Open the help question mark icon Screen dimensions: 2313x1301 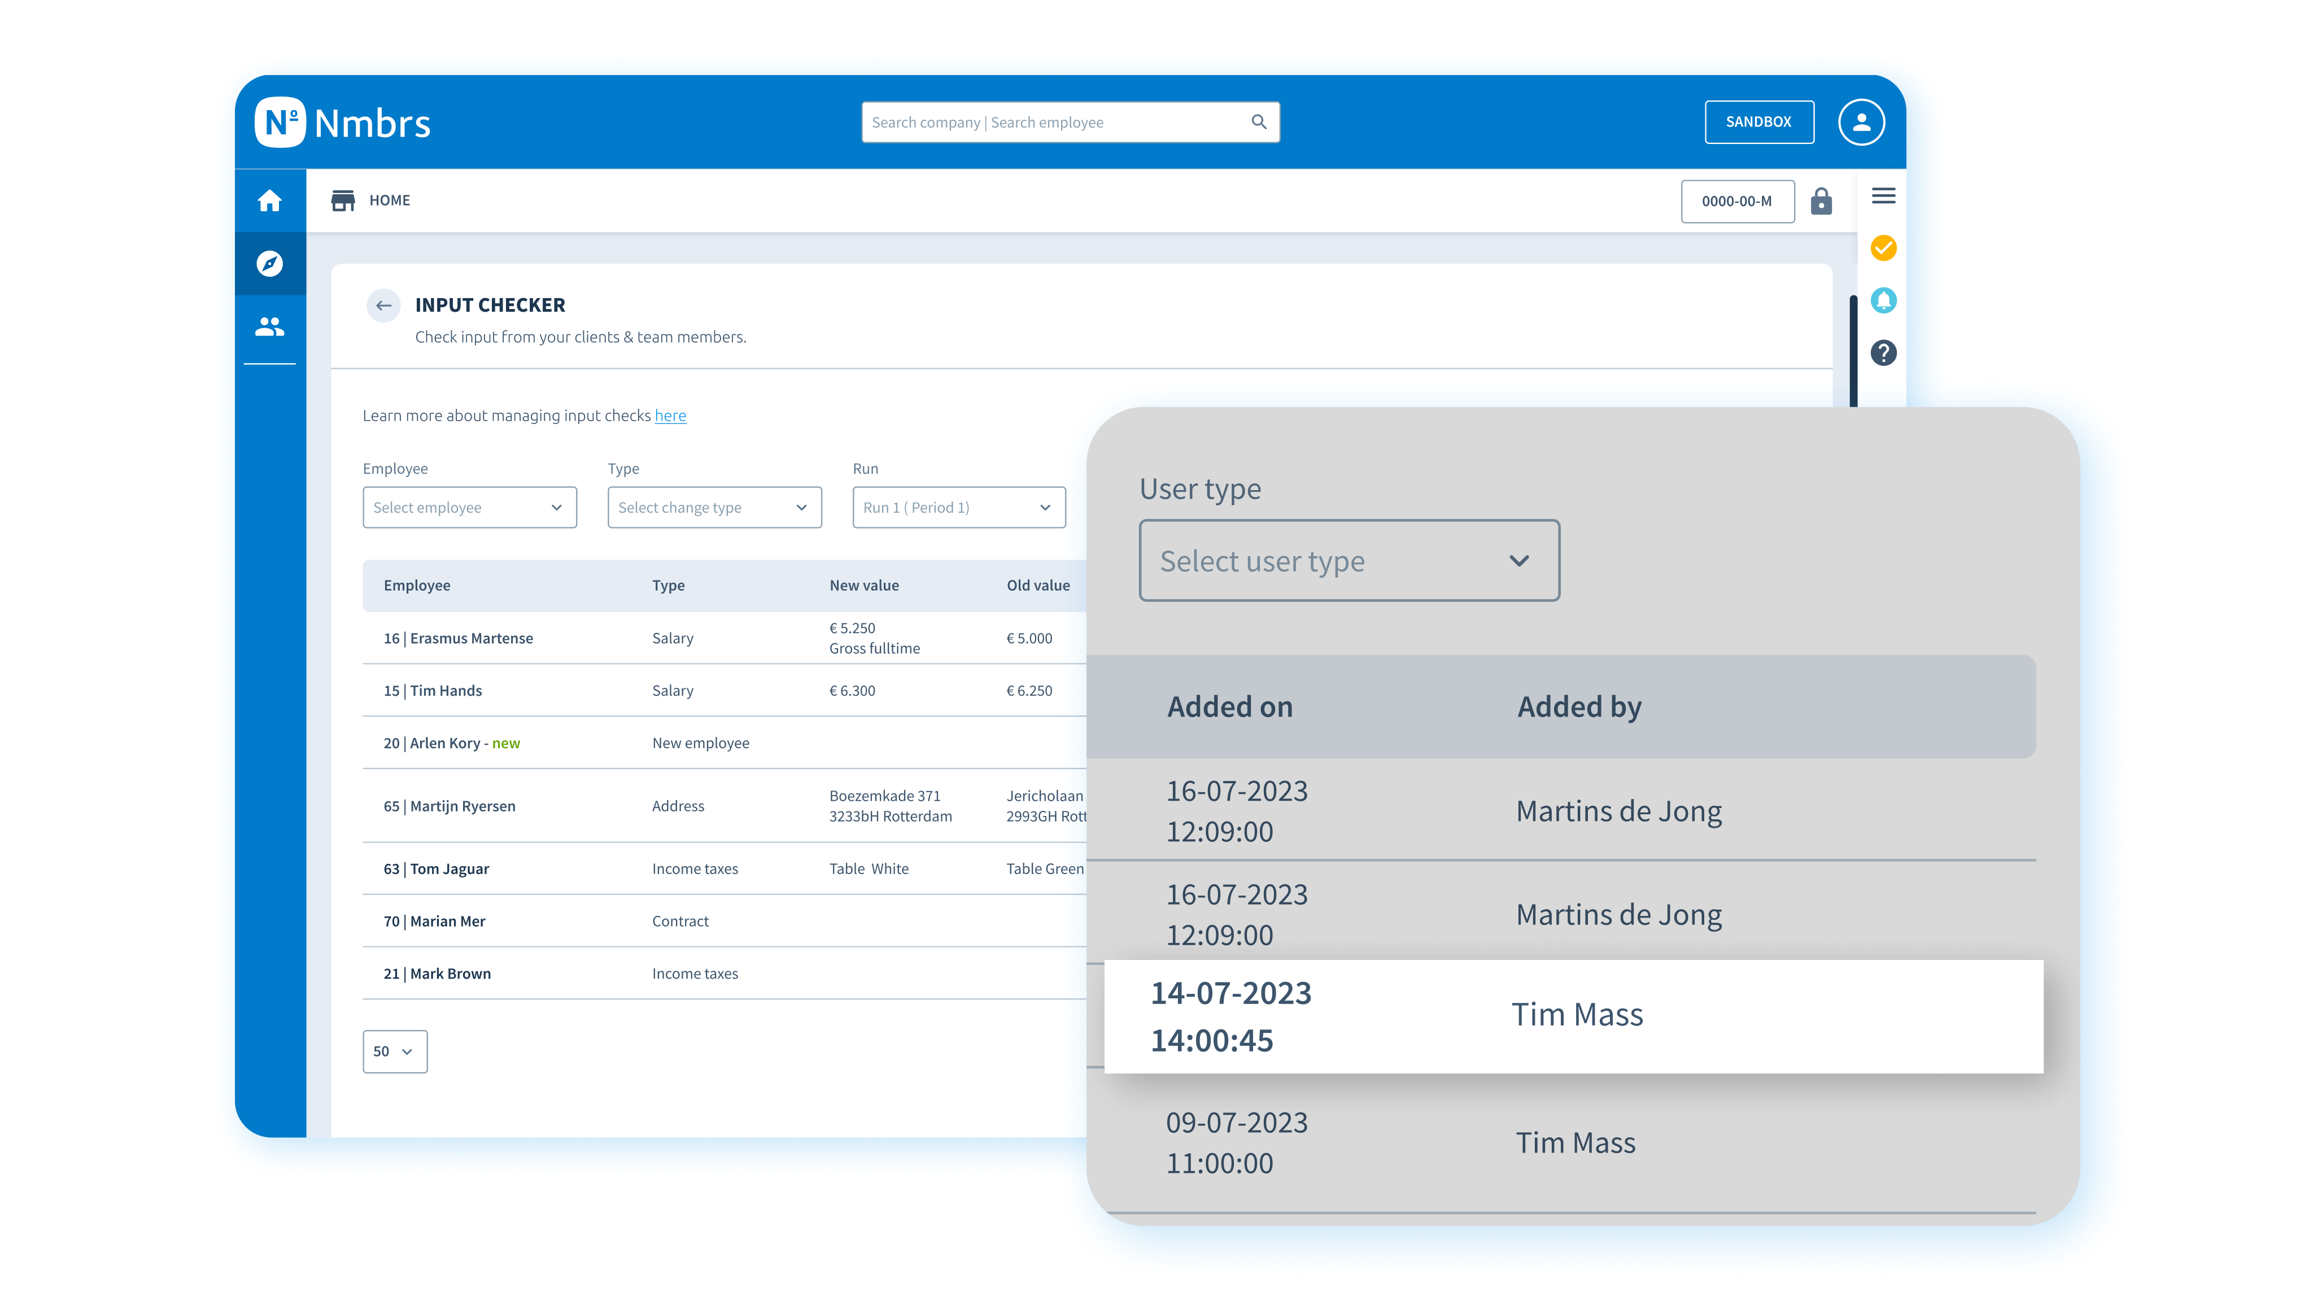click(x=1884, y=353)
